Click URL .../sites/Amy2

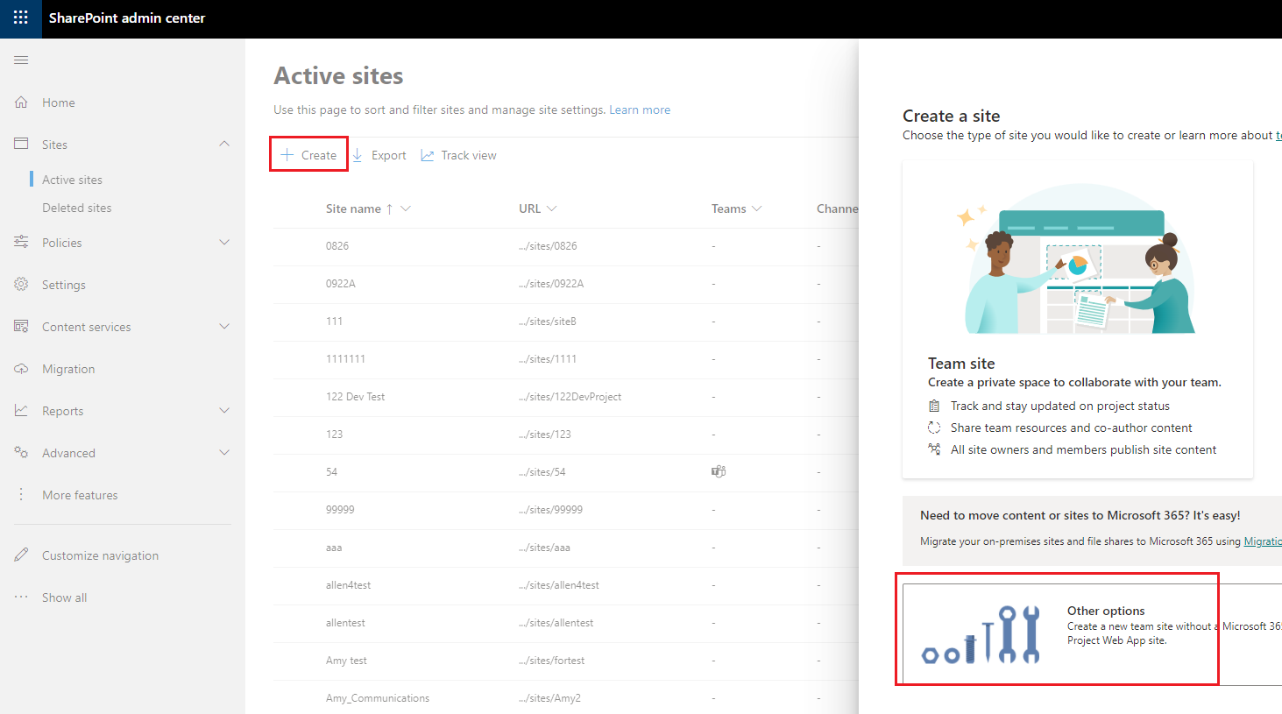(550, 698)
